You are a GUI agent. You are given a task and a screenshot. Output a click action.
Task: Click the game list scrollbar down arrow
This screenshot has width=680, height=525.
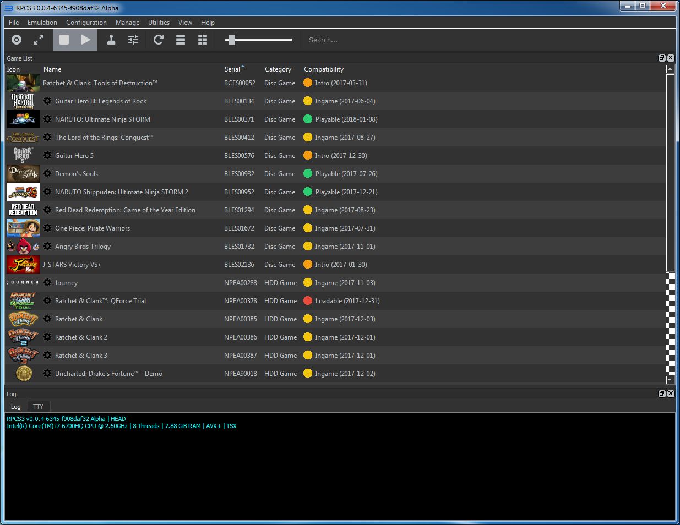(x=670, y=380)
